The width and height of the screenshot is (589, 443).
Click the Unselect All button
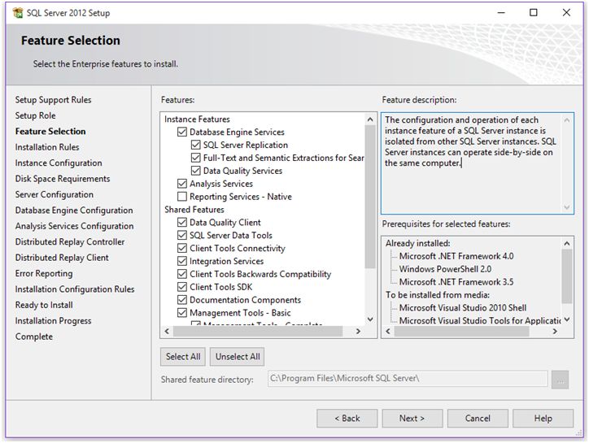click(238, 357)
